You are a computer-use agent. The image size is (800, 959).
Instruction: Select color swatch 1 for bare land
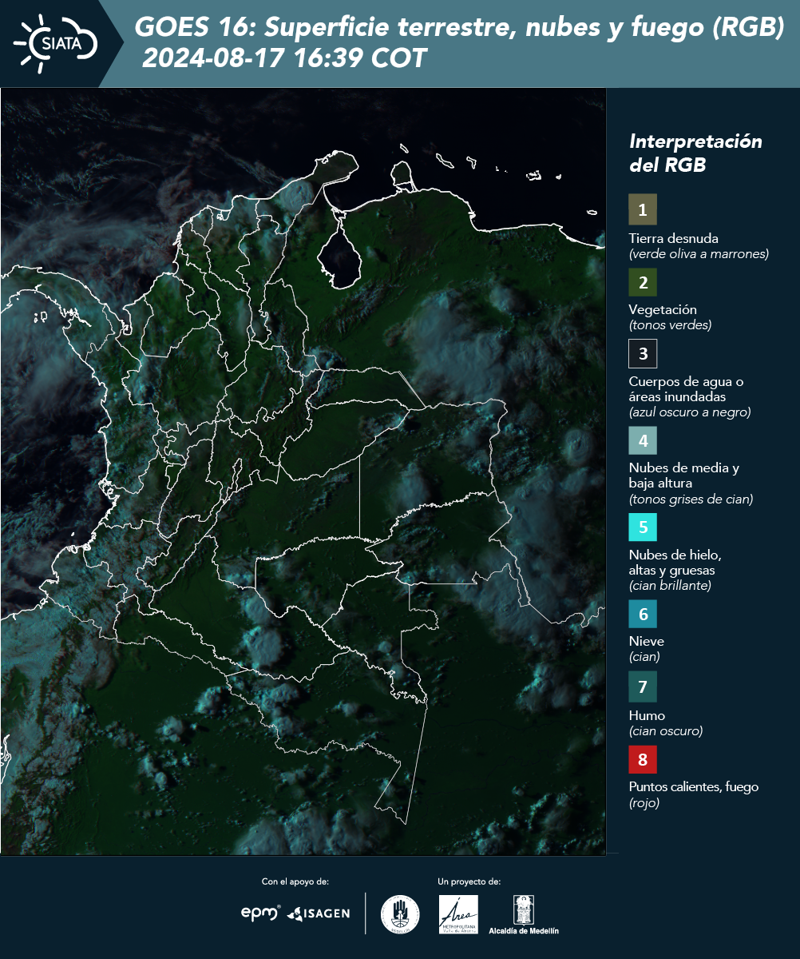[643, 209]
